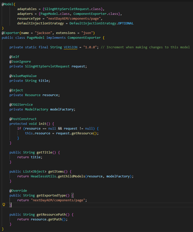Click the request field name in its declaration

tap(78, 66)
